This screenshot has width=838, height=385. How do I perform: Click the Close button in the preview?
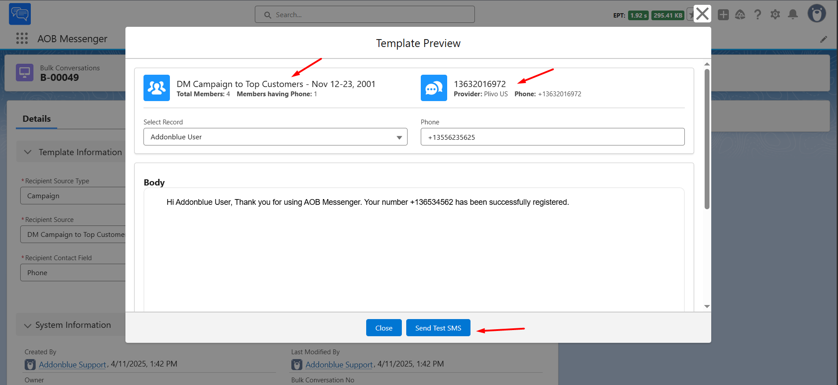pyautogui.click(x=384, y=328)
